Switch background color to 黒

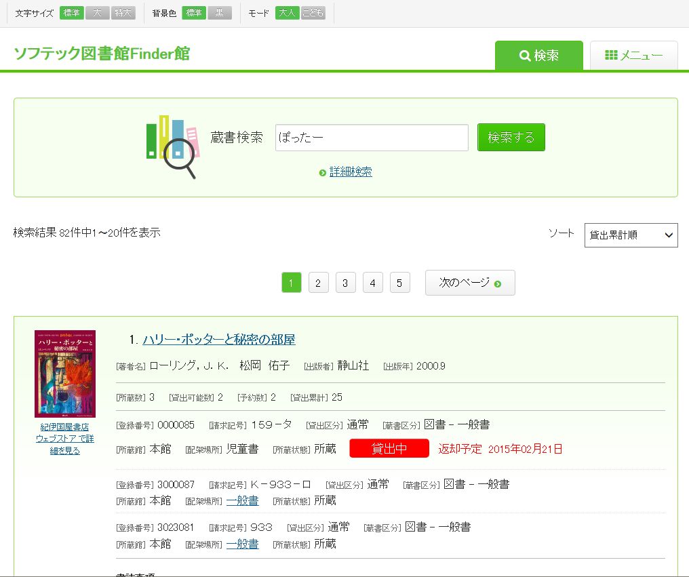click(219, 13)
